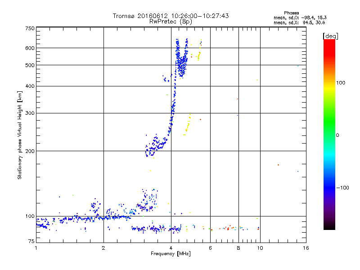Image resolution: width=360 pixels, height=270 pixels.
Task: Click the colorbar '100' tick label
Action: tap(341, 83)
